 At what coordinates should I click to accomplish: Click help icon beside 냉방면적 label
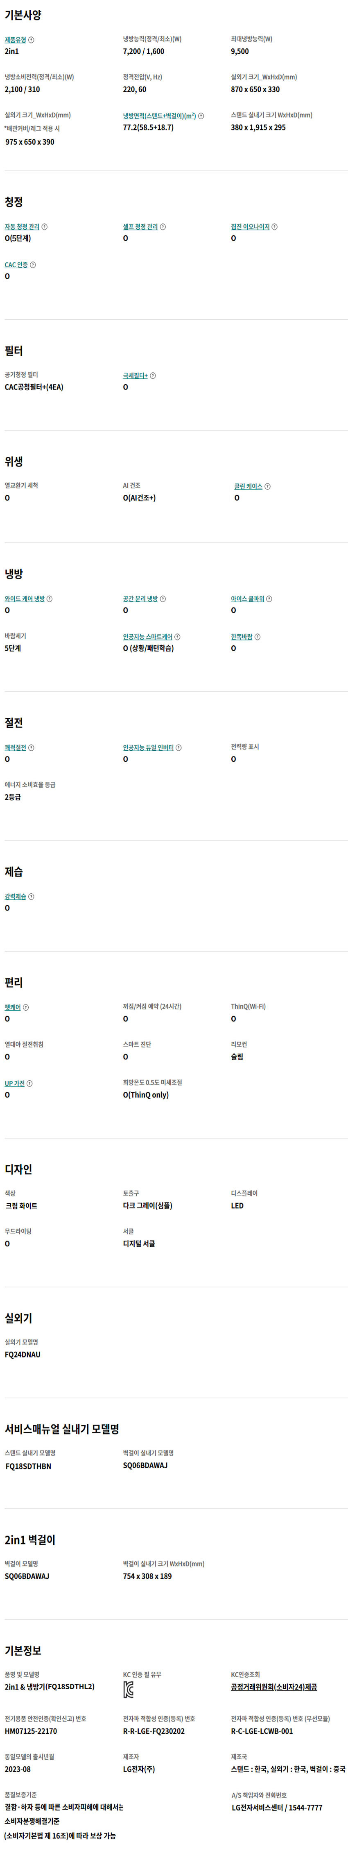201,116
